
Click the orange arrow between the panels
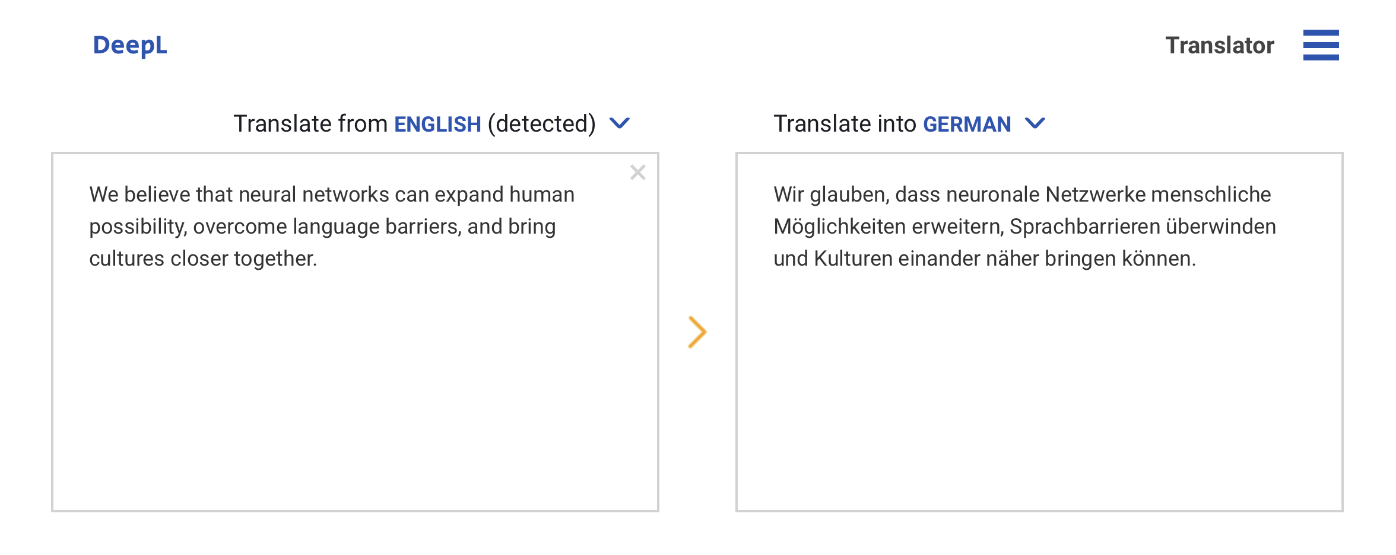696,331
